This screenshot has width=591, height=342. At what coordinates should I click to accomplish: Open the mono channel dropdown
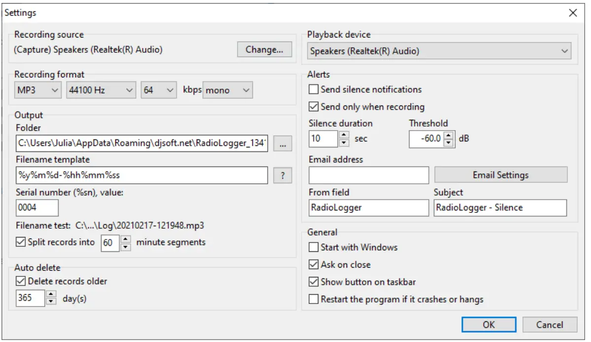247,90
